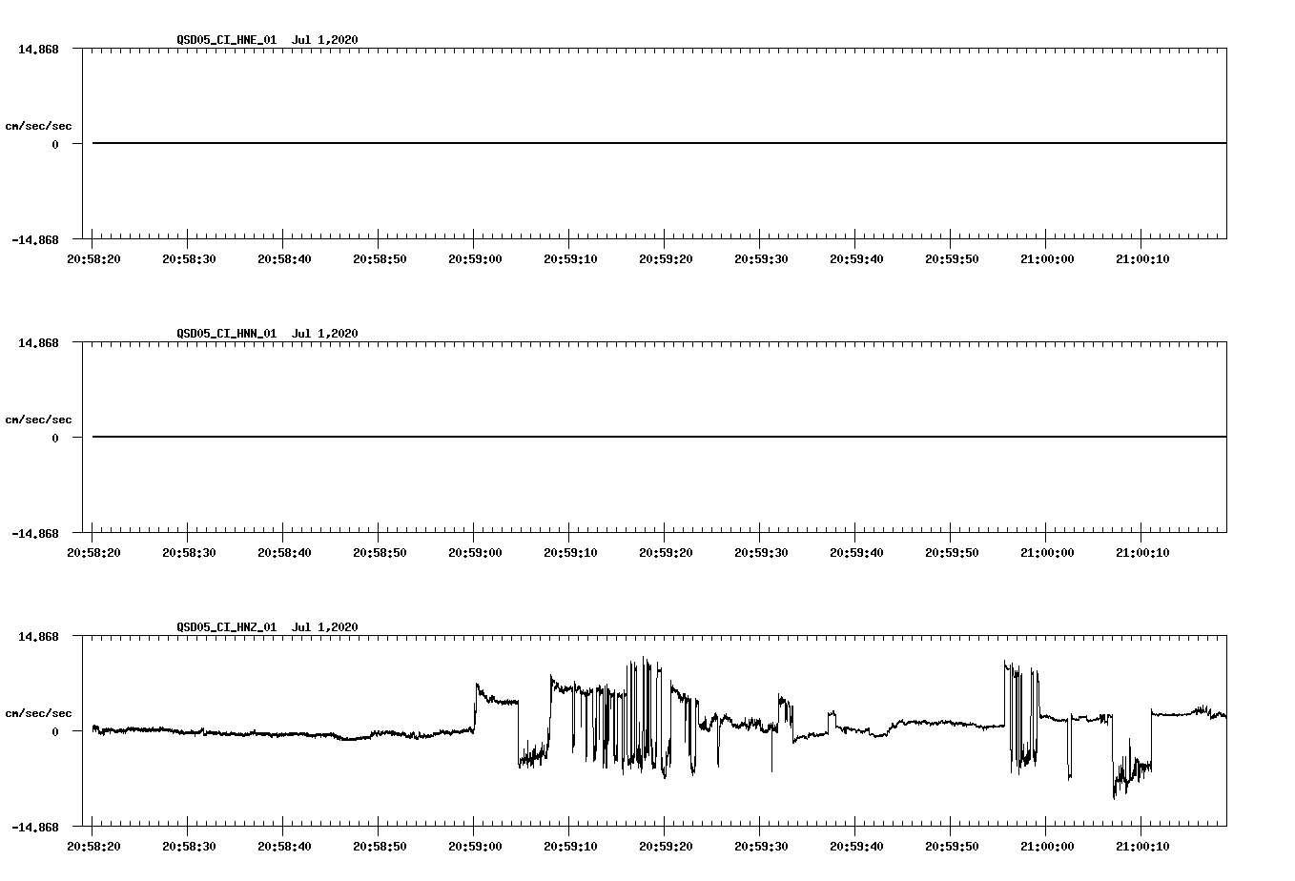Click the 20:59:00 time label under HNE plot

tap(475, 258)
